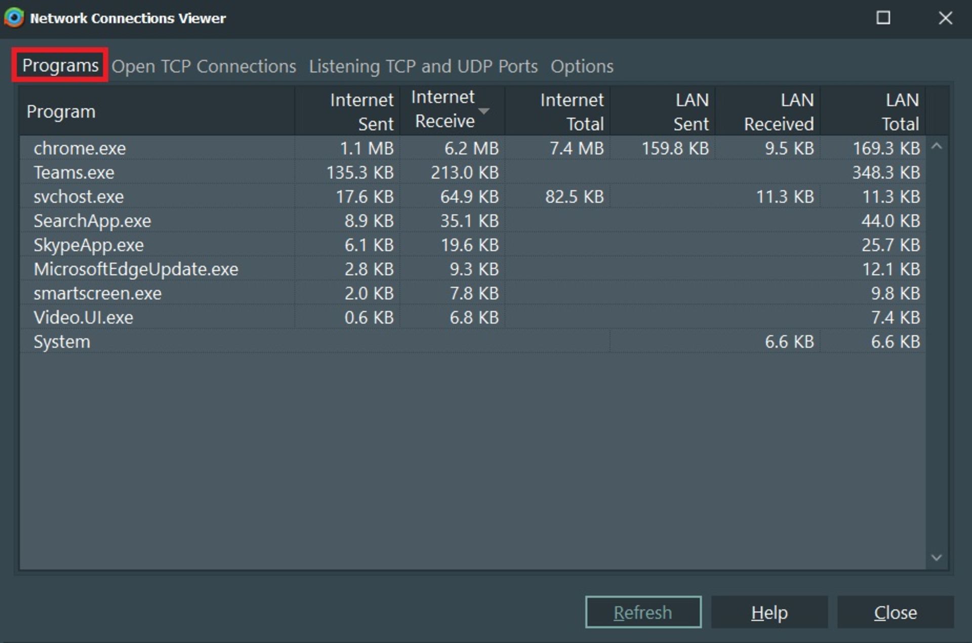This screenshot has height=643, width=972.
Task: Close the window using the X icon
Action: [x=945, y=18]
